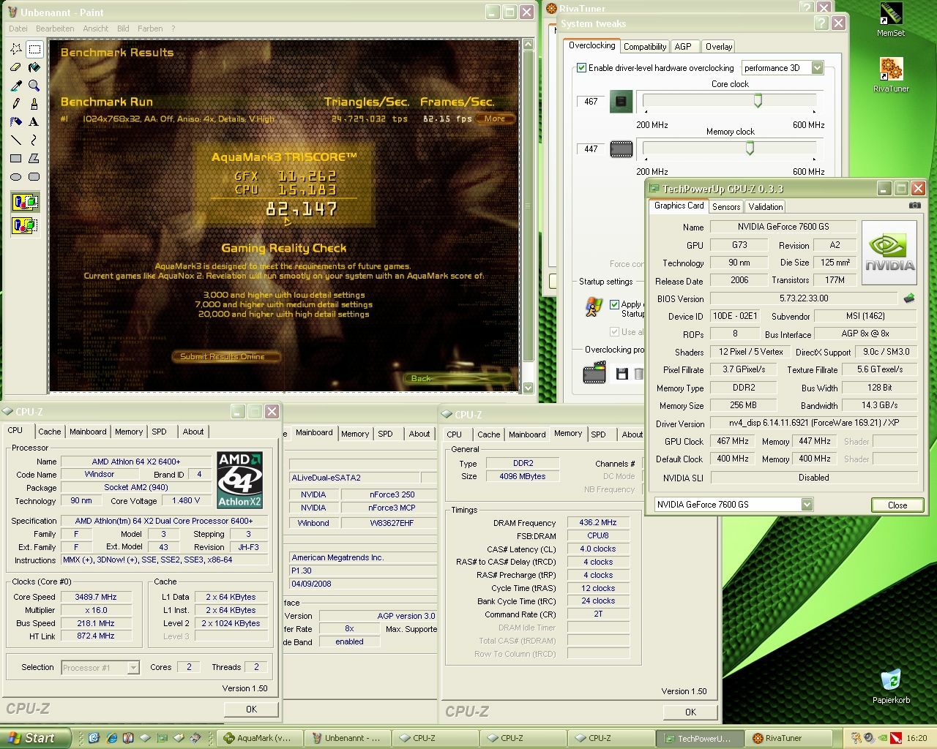Open the performance 3D dropdown in RivaTuner
937x749 pixels.
pyautogui.click(x=817, y=68)
